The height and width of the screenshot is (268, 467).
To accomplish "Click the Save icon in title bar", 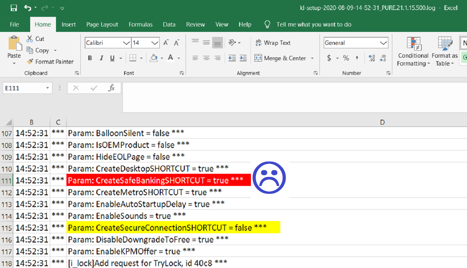I will (x=14, y=8).
